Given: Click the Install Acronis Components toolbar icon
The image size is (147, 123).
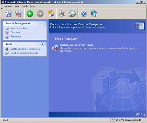Looking at the screenshot, I should (x=72, y=14).
